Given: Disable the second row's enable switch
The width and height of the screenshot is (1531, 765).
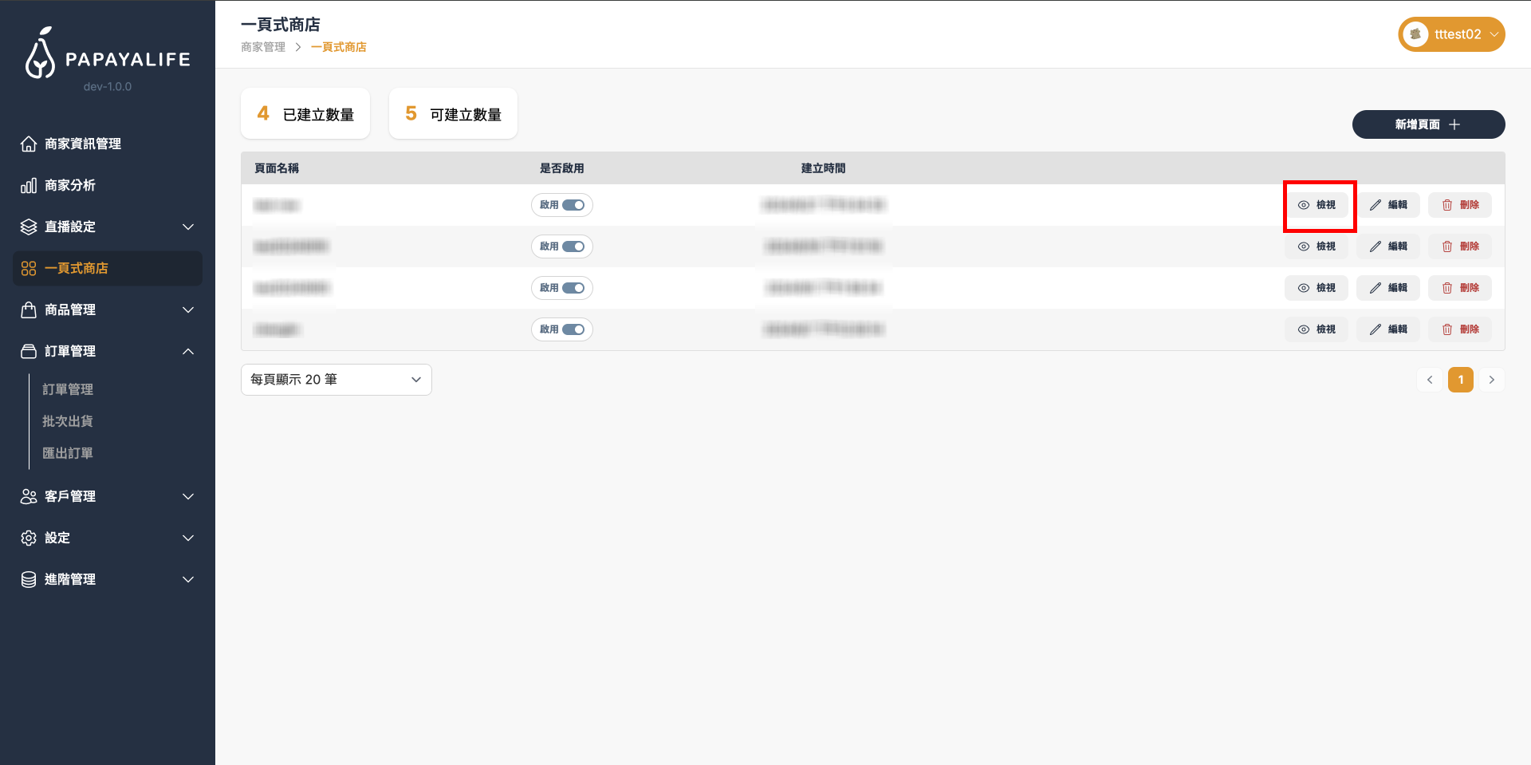Looking at the screenshot, I should tap(573, 246).
